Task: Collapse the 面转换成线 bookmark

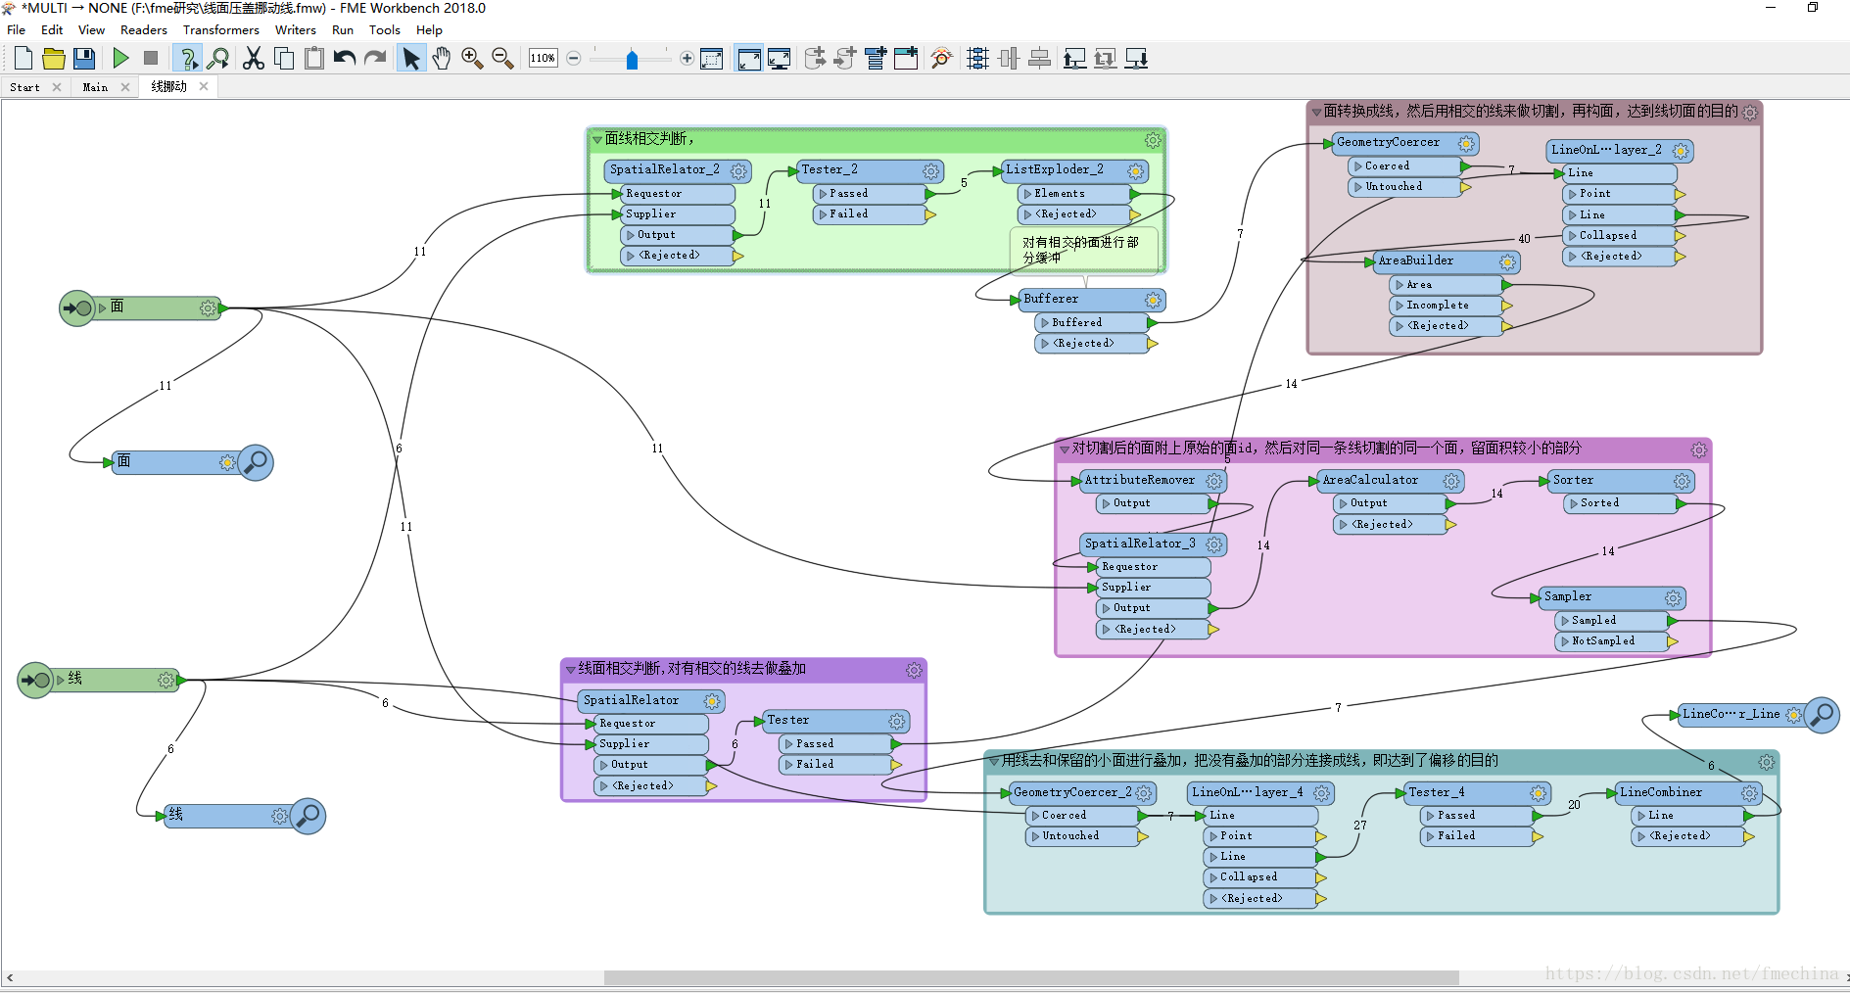Action: click(1317, 113)
